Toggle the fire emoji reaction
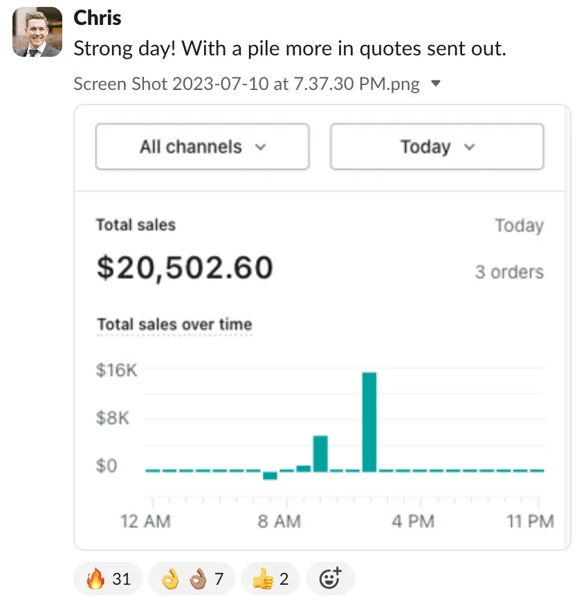Image resolution: width=588 pixels, height=609 pixels. click(x=108, y=579)
